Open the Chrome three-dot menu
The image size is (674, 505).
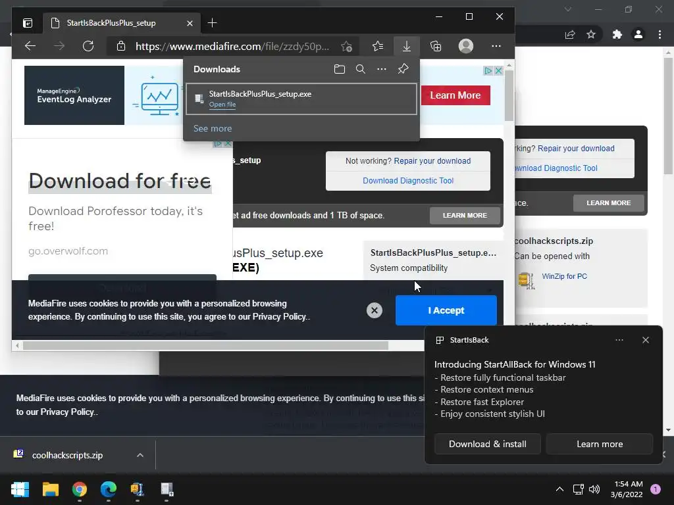tap(660, 34)
